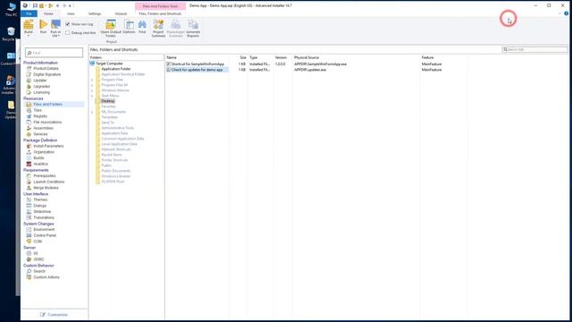Switch to the Settings ribbon tab
This screenshot has height=322, width=572.
point(95,14)
